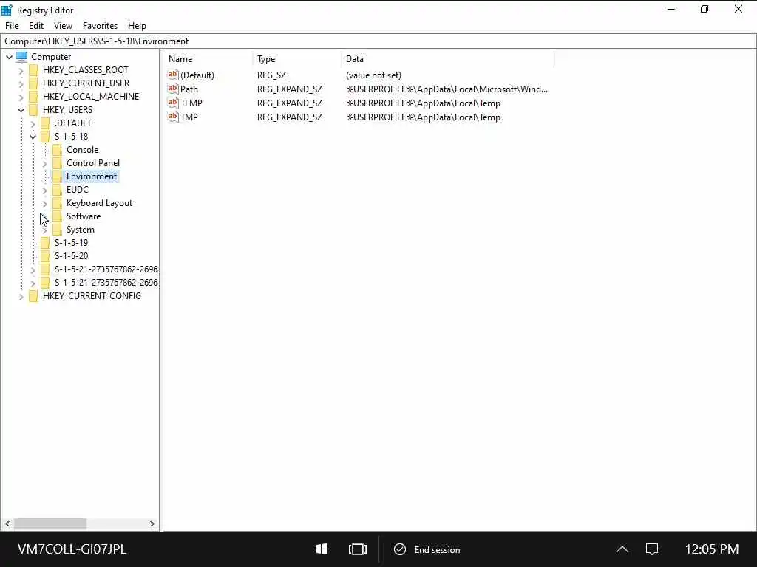Click the (Default) value string icon
The height and width of the screenshot is (567, 757).
173,75
